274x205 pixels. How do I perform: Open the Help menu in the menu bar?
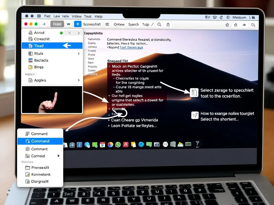[x=98, y=16]
